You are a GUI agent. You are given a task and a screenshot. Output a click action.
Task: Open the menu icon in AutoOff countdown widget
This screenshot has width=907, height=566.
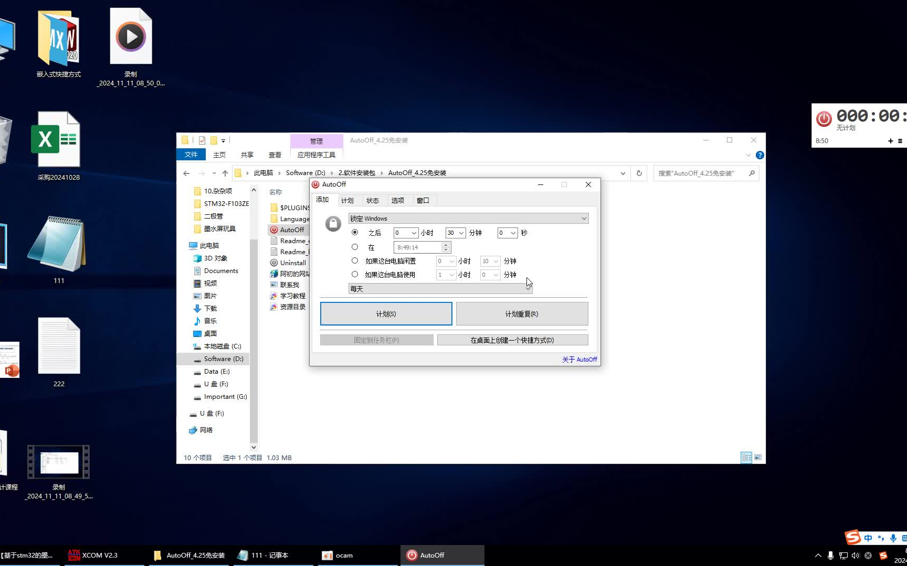point(900,141)
